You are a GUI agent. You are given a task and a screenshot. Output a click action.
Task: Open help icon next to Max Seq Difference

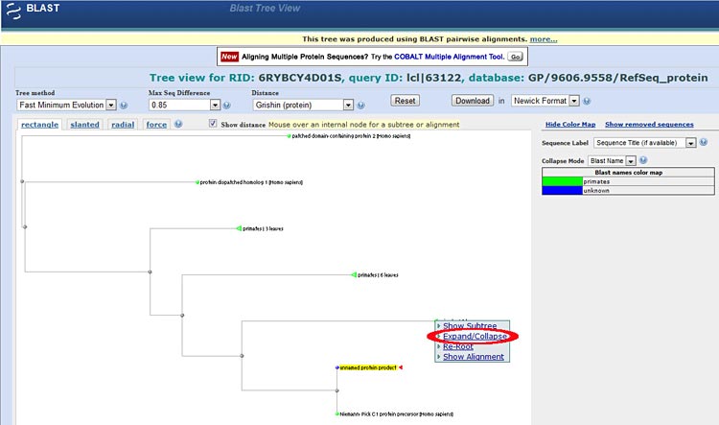[x=226, y=106]
